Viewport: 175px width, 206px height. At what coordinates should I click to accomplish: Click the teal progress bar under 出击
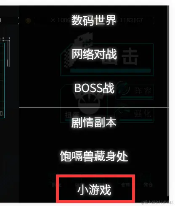pyautogui.click(x=110, y=71)
